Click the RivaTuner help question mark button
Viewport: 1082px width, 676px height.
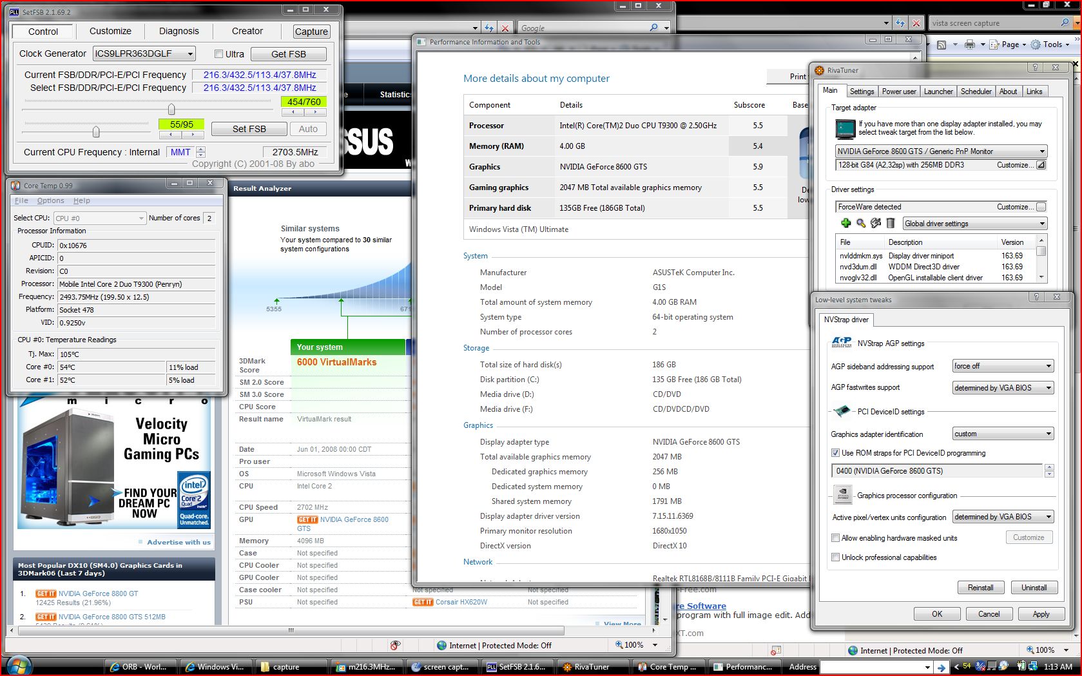[1035, 68]
